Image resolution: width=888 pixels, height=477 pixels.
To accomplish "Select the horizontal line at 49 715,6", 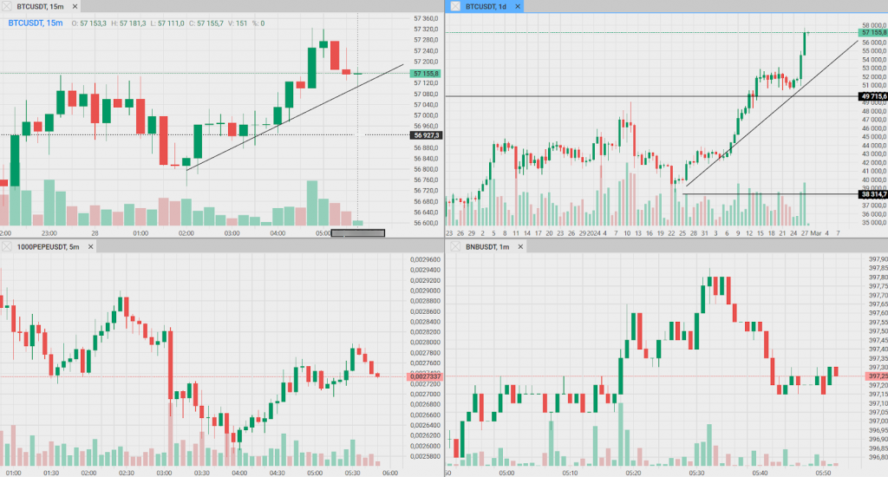I will click(651, 96).
